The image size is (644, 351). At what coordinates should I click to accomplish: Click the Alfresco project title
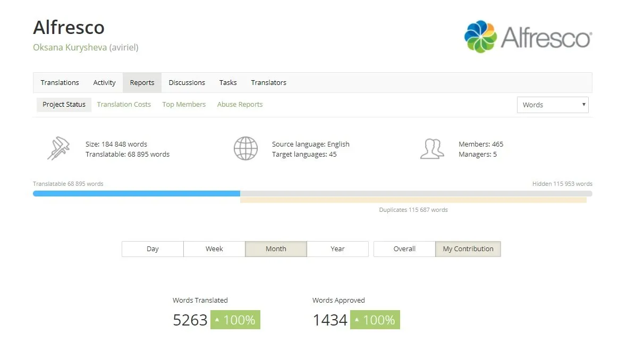69,28
